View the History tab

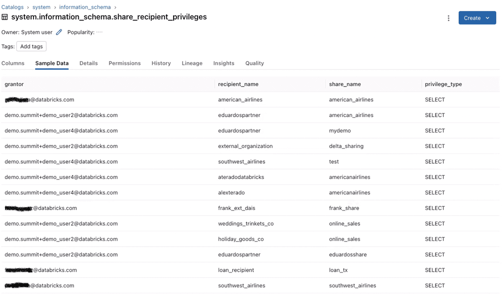tap(161, 63)
